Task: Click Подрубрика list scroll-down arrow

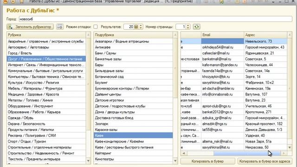Action: 175,161
